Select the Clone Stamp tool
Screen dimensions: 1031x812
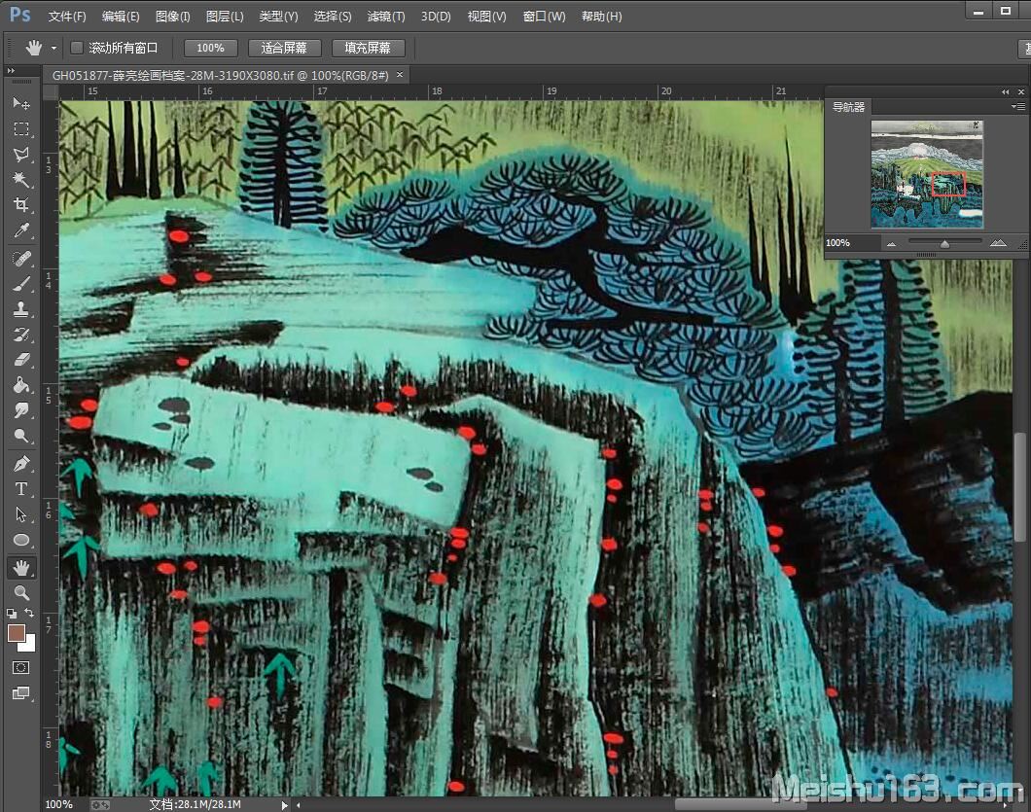(21, 309)
